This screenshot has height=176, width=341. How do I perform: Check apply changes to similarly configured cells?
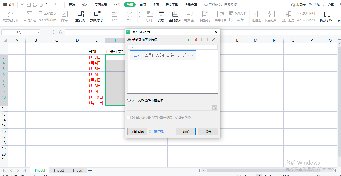(129, 118)
